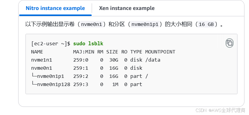249x115 pixels.
Task: Switch to Xen instance example tab
Action: click(127, 8)
